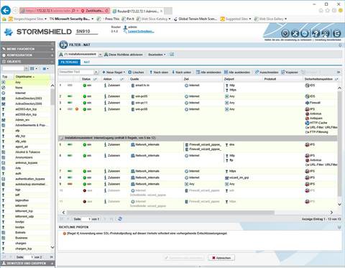345x268 pixels.
Task: Click the first round header icon
Action: click(285, 33)
